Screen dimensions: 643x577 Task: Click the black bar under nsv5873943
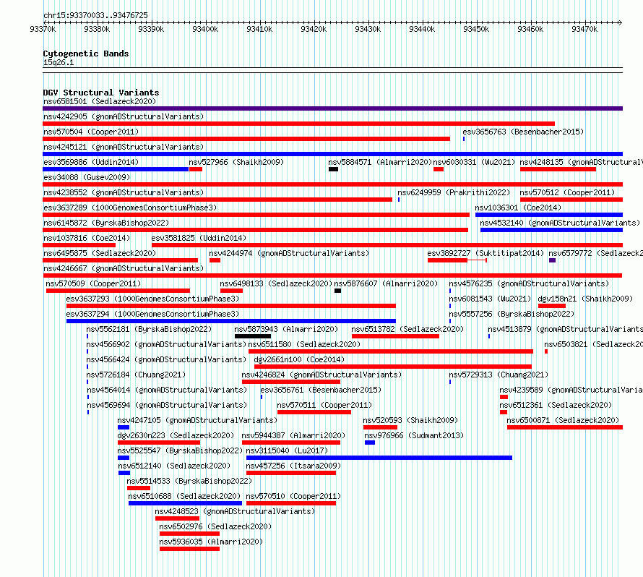253,336
